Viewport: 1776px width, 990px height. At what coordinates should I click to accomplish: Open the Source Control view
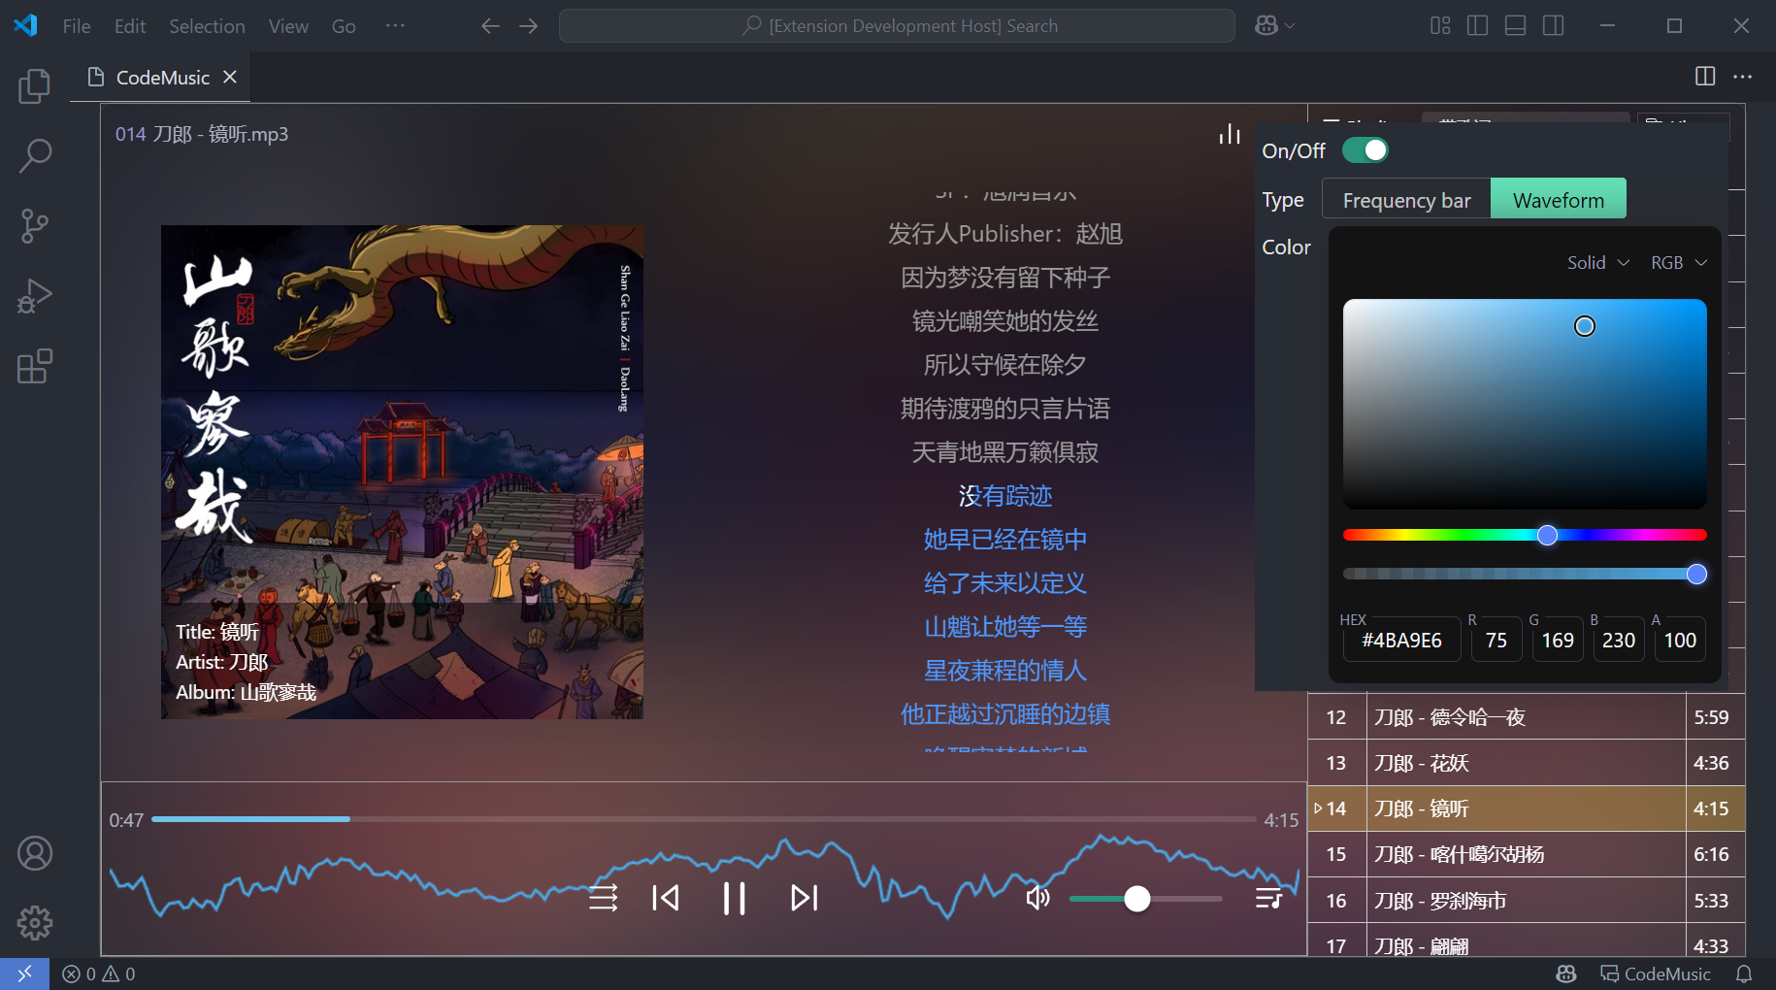coord(35,226)
